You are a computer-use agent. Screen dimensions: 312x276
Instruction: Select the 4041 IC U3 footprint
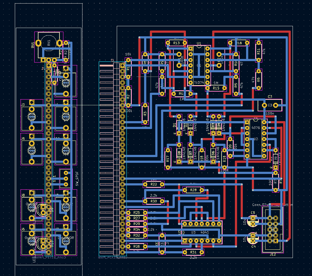pyautogui.click(x=201, y=232)
